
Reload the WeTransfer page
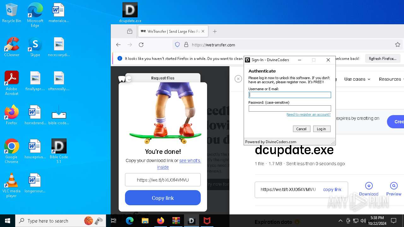pos(141,45)
